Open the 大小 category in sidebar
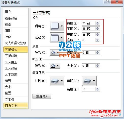This screenshot has height=119, width=124. click(15, 87)
